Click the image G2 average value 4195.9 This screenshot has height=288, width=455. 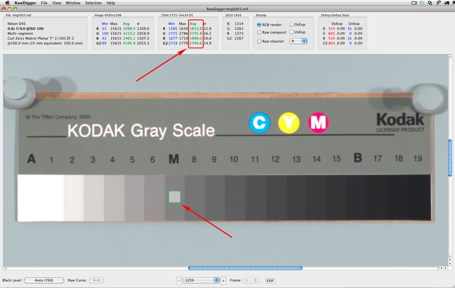point(129,43)
